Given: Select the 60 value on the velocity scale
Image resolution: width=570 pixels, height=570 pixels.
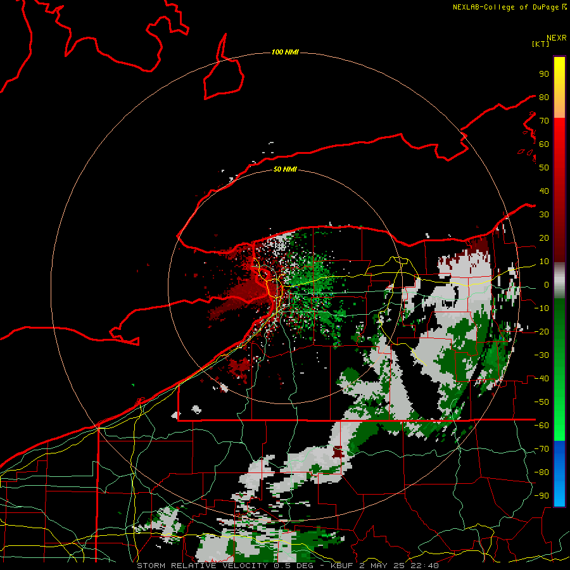Looking at the screenshot, I should tap(544, 144).
